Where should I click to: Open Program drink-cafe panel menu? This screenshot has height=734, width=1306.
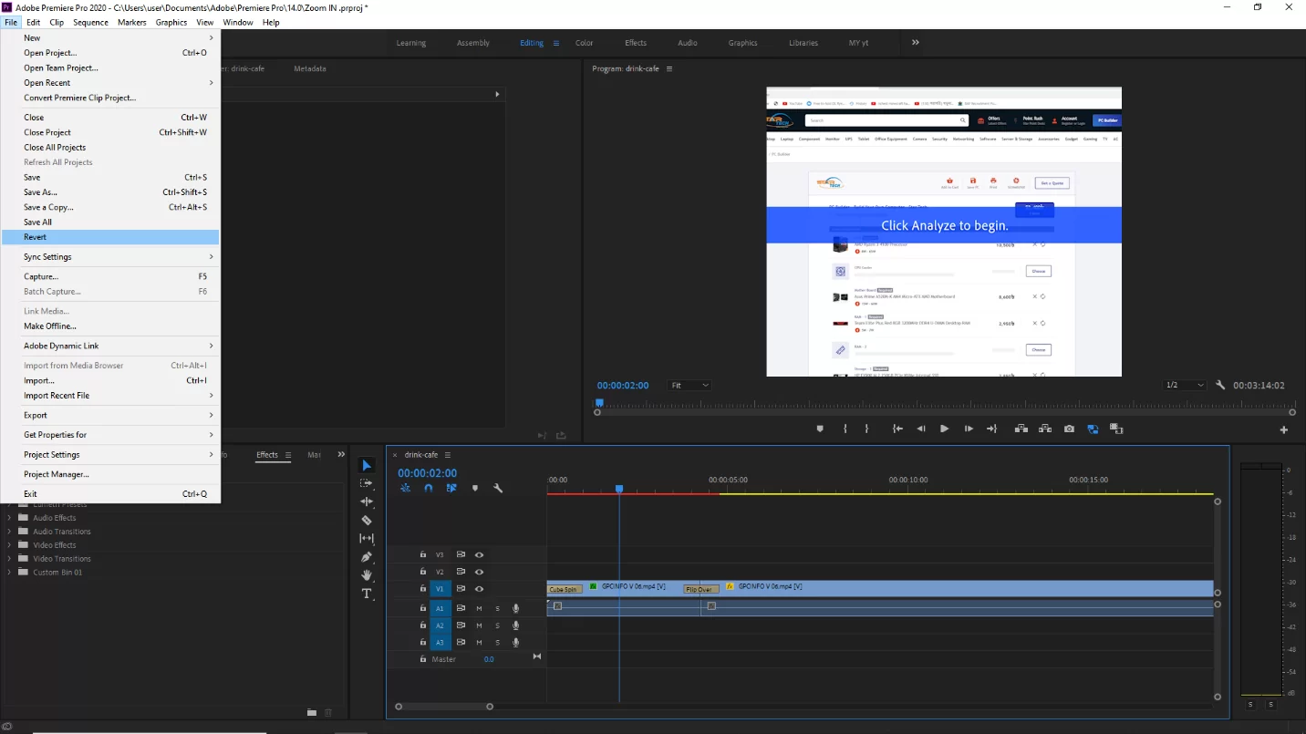click(x=669, y=68)
